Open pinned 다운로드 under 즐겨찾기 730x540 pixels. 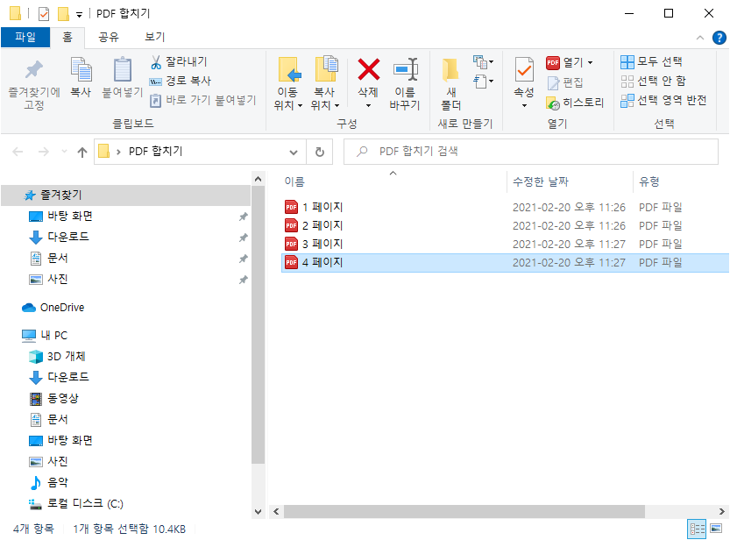[x=67, y=237]
